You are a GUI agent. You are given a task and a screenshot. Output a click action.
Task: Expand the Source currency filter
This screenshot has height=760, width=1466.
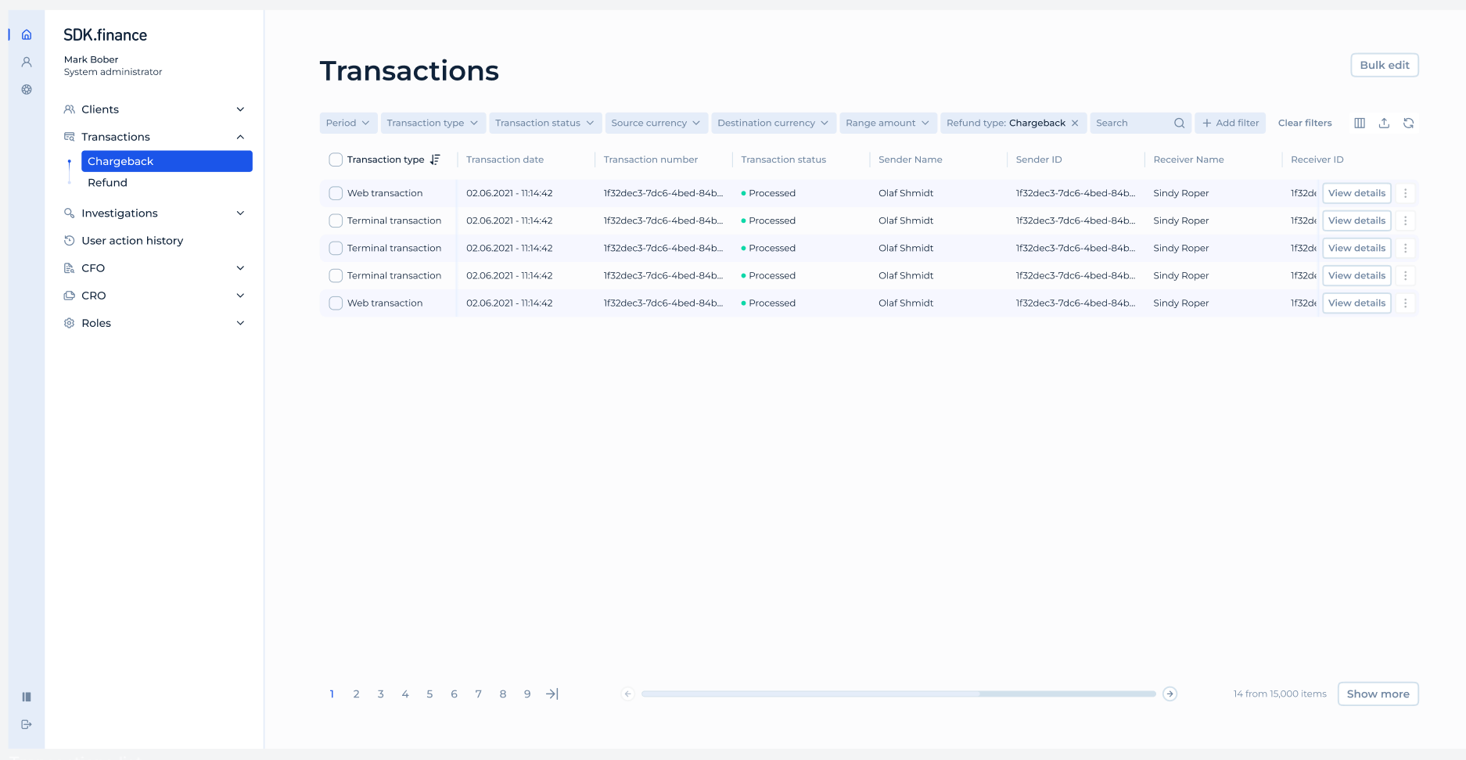(x=656, y=123)
